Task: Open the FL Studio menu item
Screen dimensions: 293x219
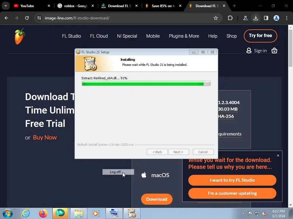Action: point(71,36)
